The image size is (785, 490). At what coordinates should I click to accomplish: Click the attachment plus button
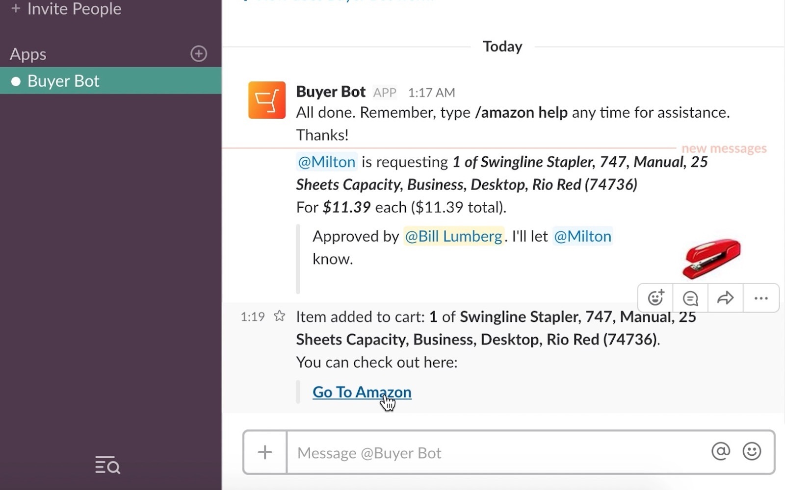tap(265, 452)
